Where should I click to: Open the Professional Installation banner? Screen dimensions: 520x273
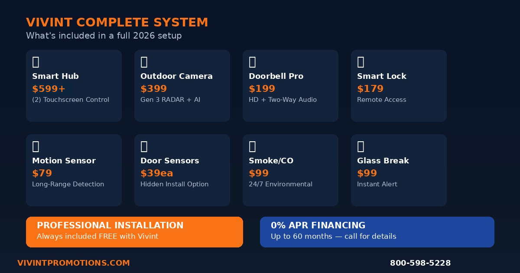134,232
